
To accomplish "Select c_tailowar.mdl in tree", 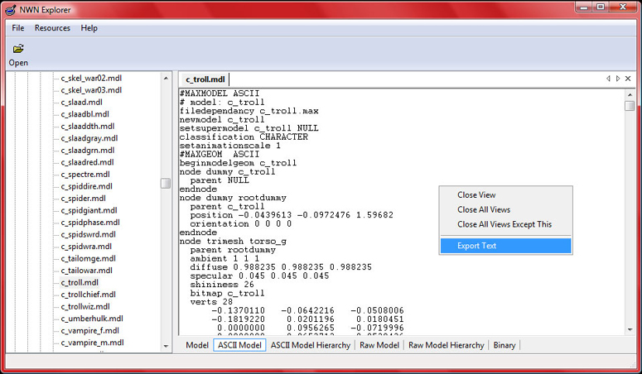I will (x=86, y=271).
